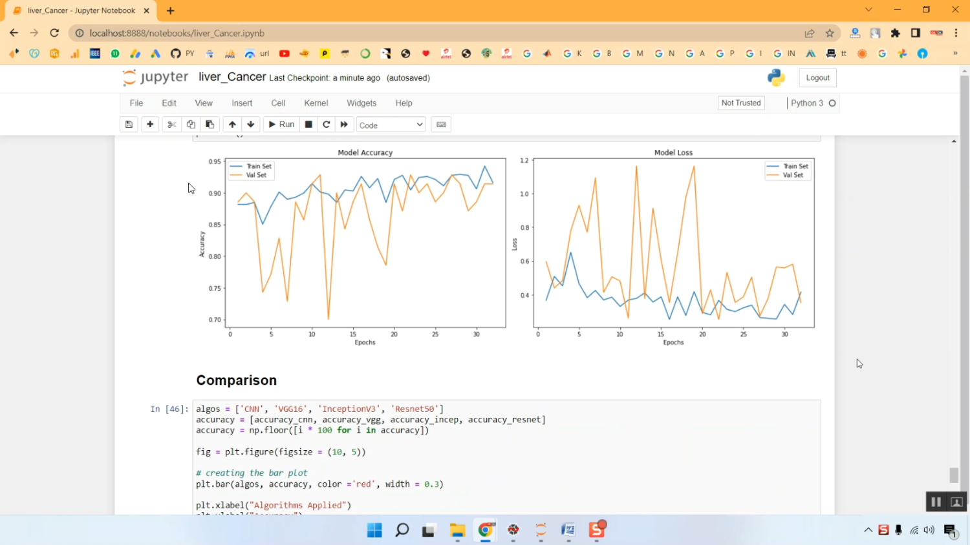Open the Widgets menu
The width and height of the screenshot is (970, 545).
coord(361,103)
